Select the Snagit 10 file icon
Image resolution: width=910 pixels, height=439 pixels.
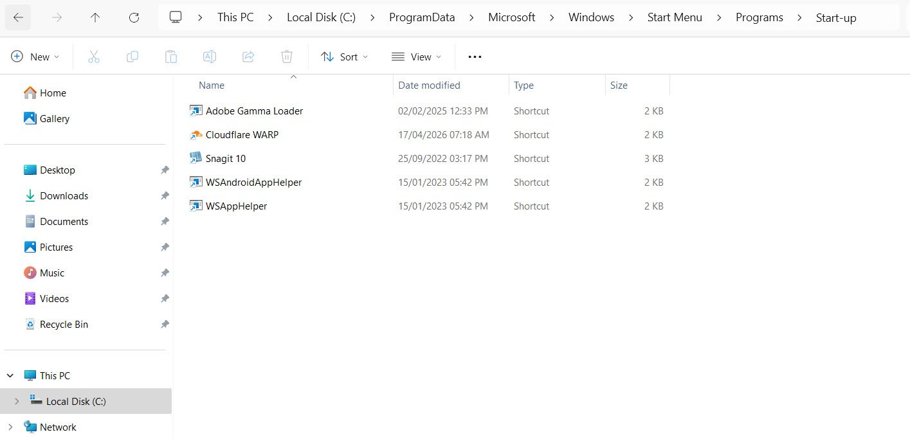[196, 158]
